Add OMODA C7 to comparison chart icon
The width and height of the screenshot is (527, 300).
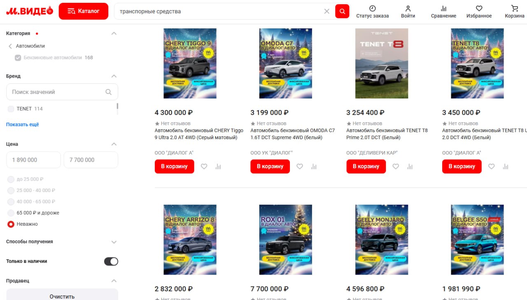click(x=314, y=167)
